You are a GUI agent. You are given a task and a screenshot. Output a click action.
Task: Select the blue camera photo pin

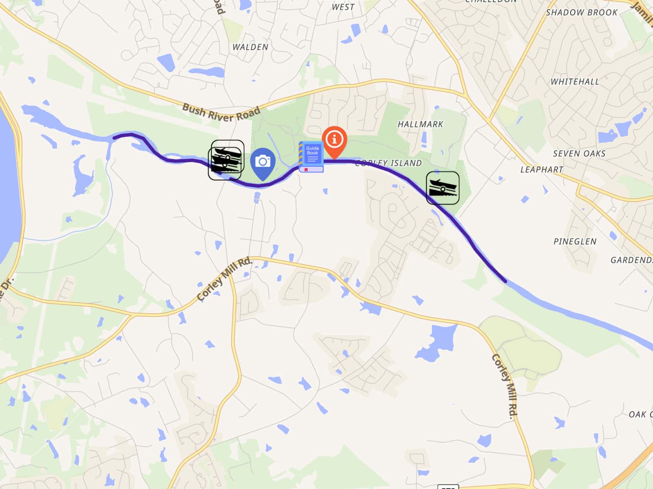263,164
